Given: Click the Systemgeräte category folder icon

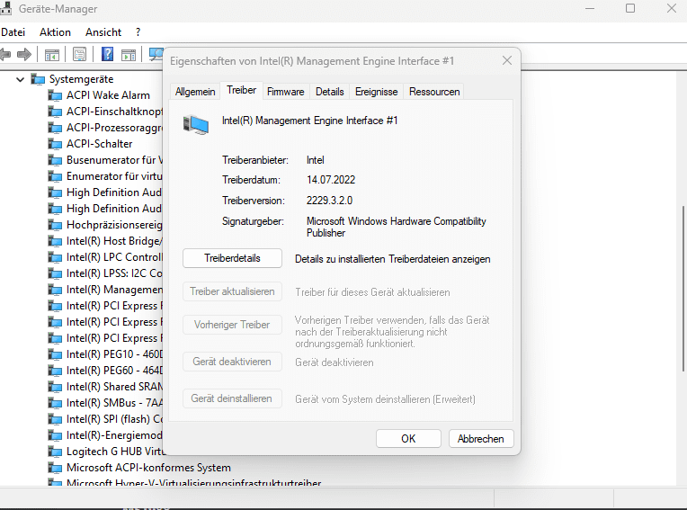Looking at the screenshot, I should click(x=38, y=79).
